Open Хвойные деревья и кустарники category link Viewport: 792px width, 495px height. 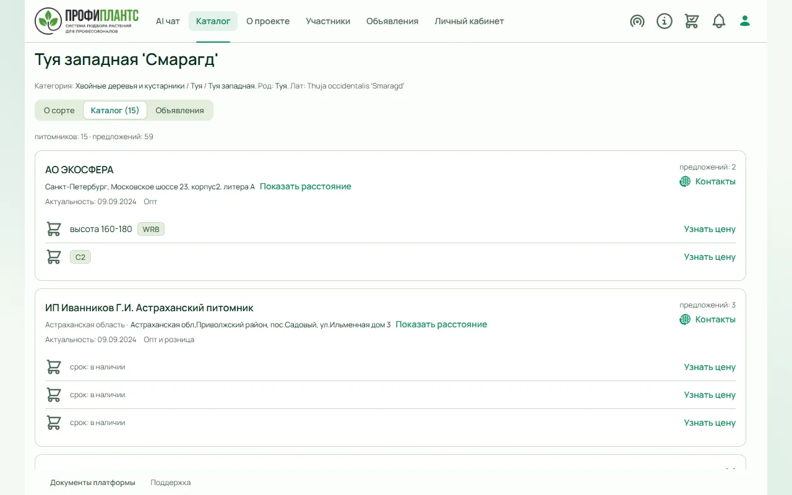(130, 86)
